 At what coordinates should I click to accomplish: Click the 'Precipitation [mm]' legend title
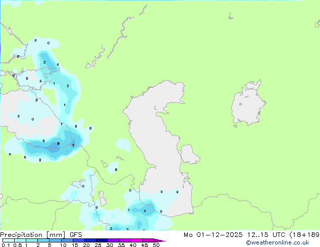click(33, 235)
